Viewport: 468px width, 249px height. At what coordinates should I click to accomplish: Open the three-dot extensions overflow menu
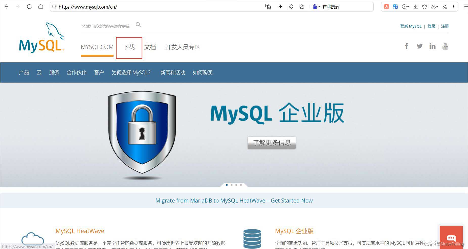coord(454,7)
